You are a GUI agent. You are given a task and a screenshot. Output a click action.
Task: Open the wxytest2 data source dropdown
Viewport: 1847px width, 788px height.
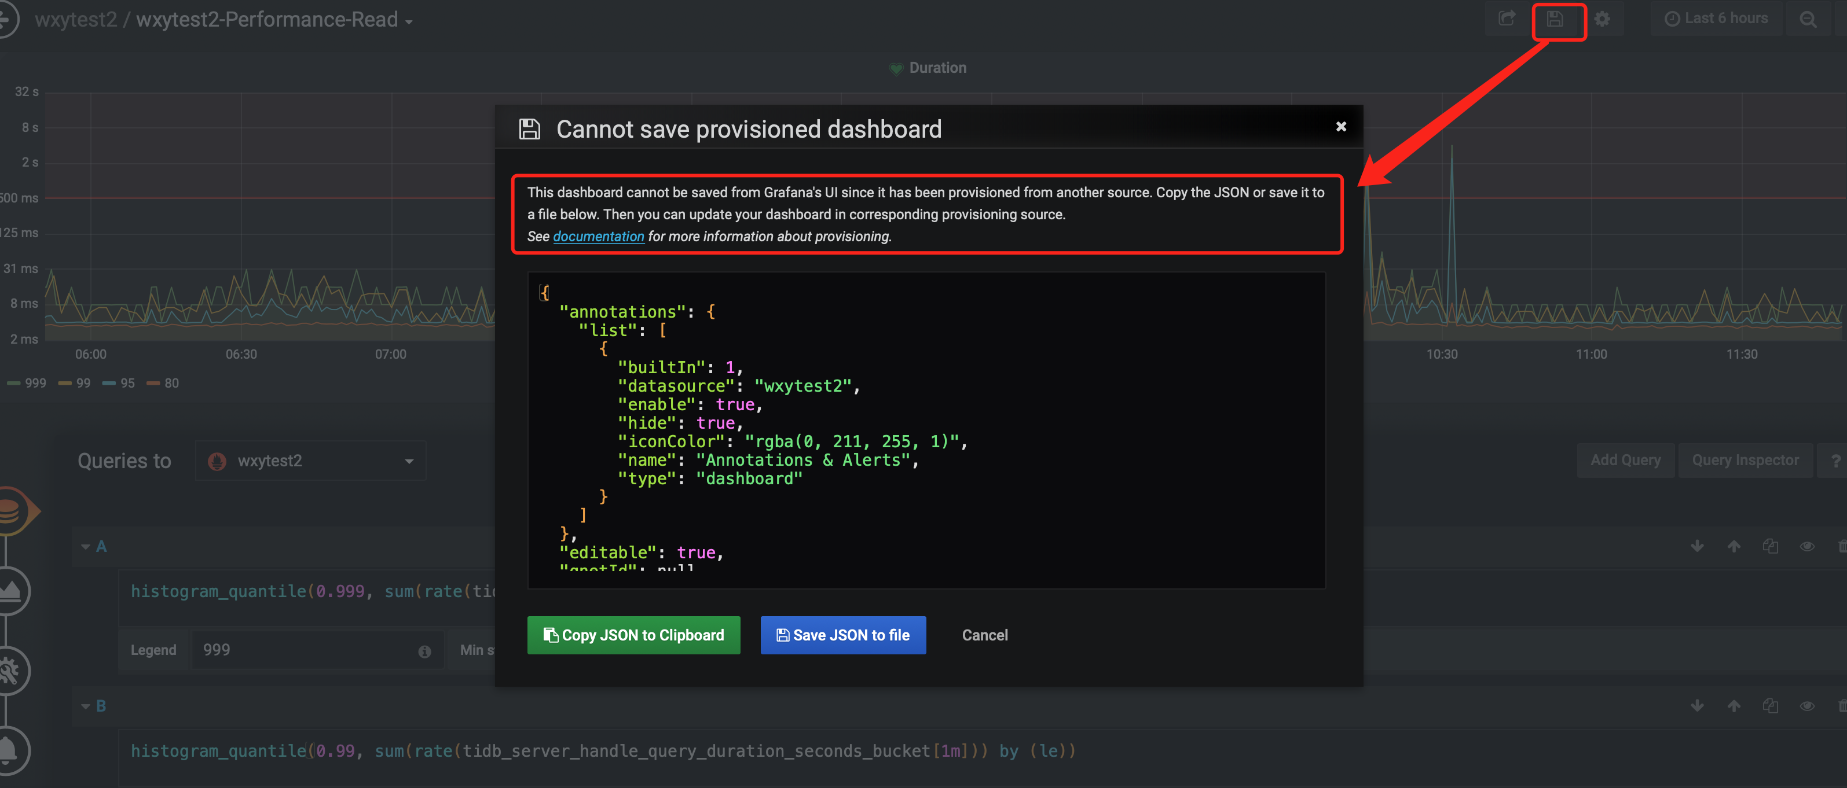310,461
